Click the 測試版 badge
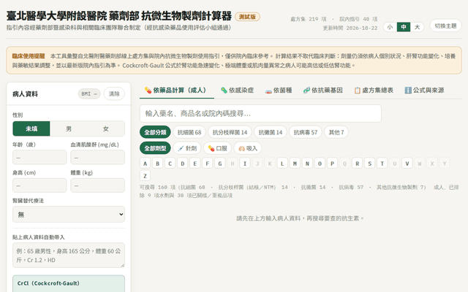The width and height of the screenshot is (468, 292). 247,17
